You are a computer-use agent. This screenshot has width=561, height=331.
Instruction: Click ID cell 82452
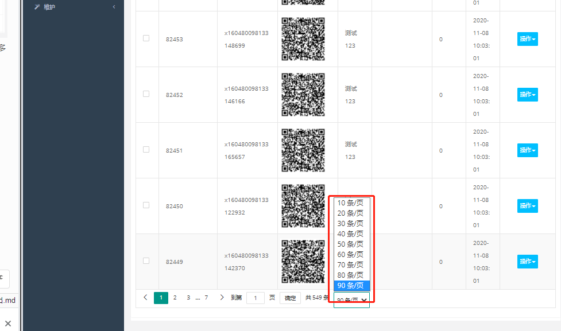[x=174, y=95]
